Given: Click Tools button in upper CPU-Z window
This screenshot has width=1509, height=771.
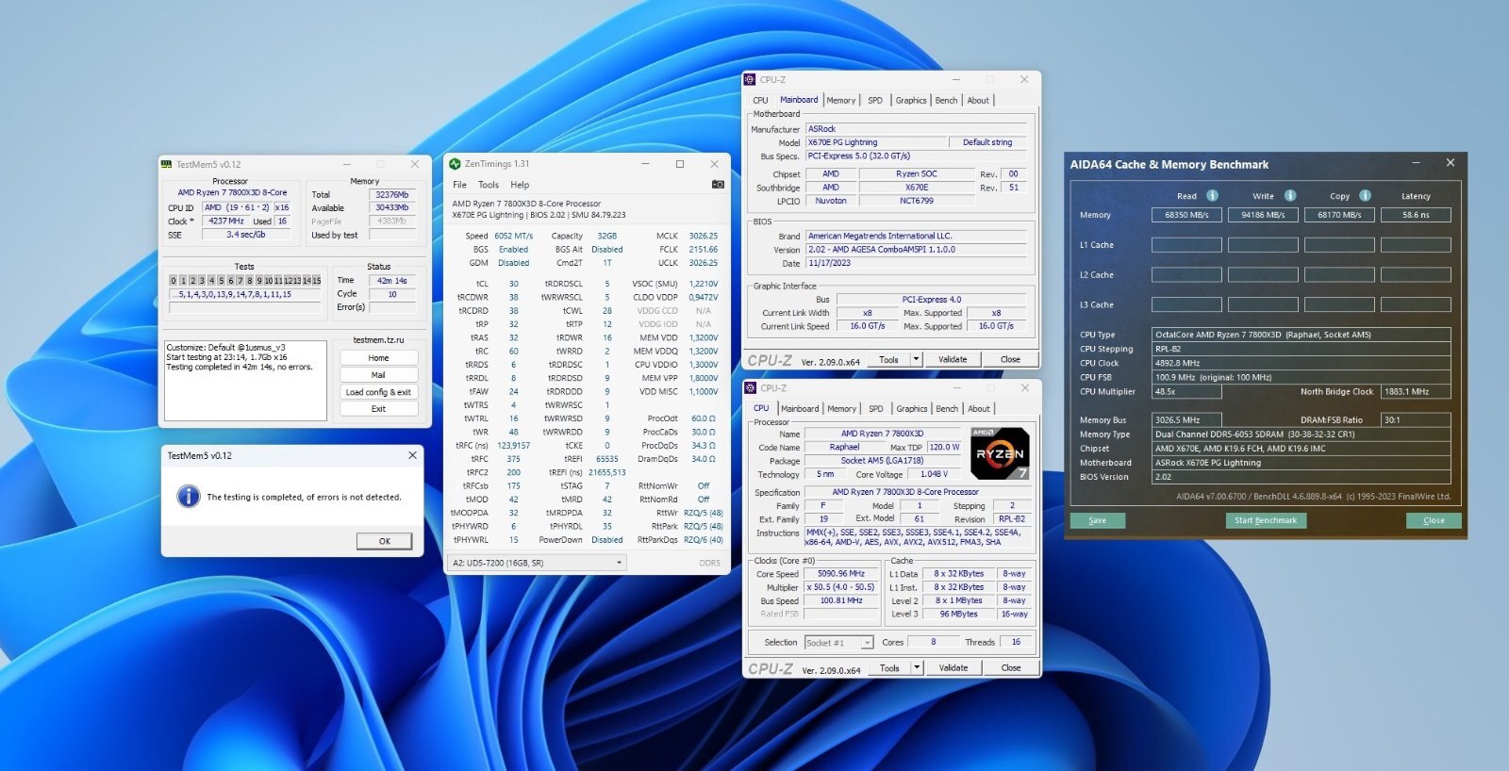Looking at the screenshot, I should click(888, 359).
